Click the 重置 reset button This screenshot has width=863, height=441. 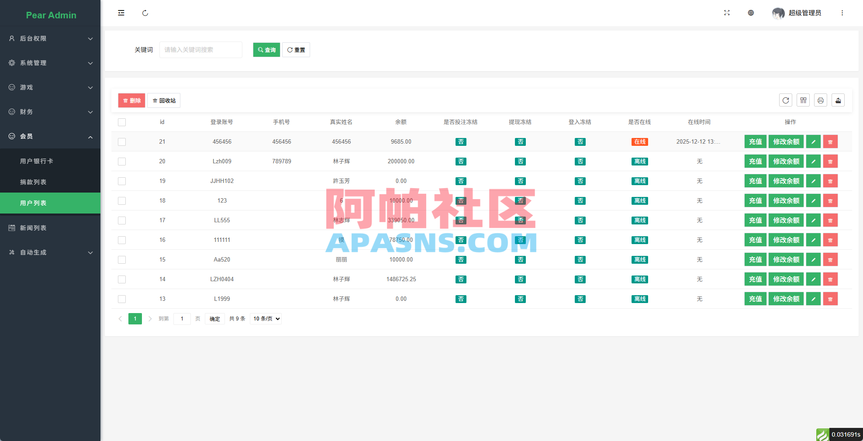[296, 50]
